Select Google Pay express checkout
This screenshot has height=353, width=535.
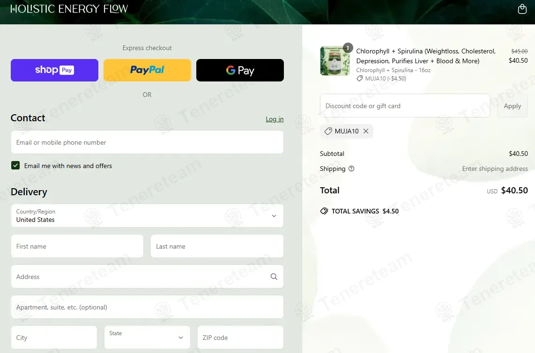tap(240, 70)
